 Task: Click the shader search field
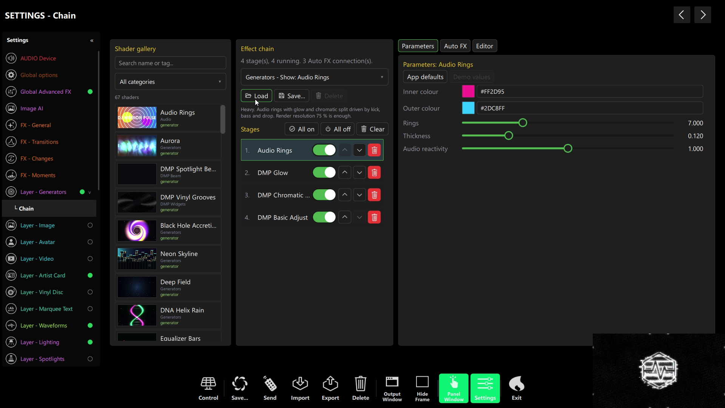point(170,63)
